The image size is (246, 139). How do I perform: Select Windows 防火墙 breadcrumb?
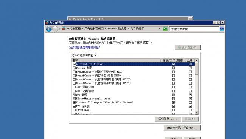pos(117,29)
